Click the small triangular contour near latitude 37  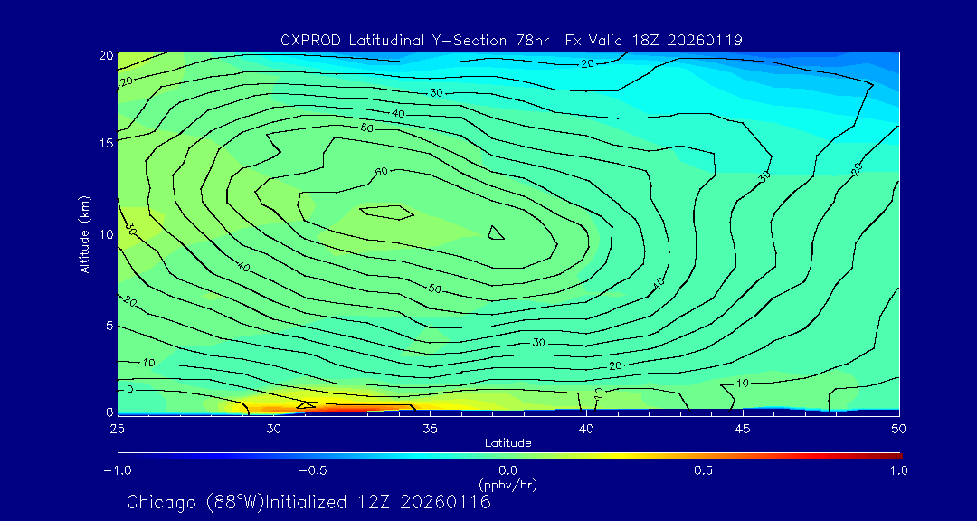[495, 233]
